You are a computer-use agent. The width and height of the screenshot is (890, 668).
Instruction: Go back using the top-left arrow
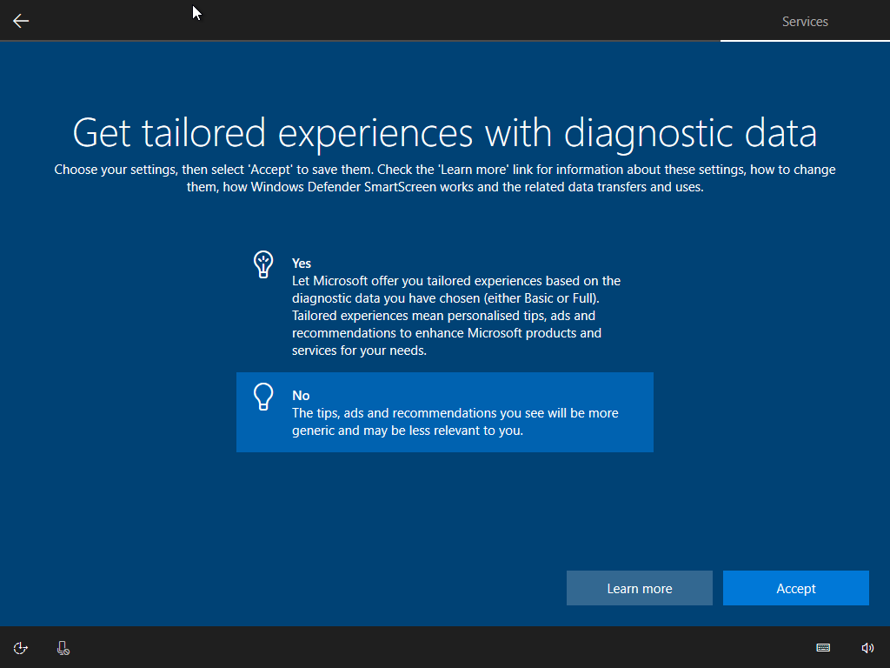pos(21,21)
